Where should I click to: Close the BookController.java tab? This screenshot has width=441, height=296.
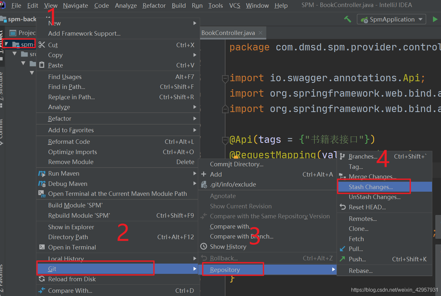click(260, 33)
